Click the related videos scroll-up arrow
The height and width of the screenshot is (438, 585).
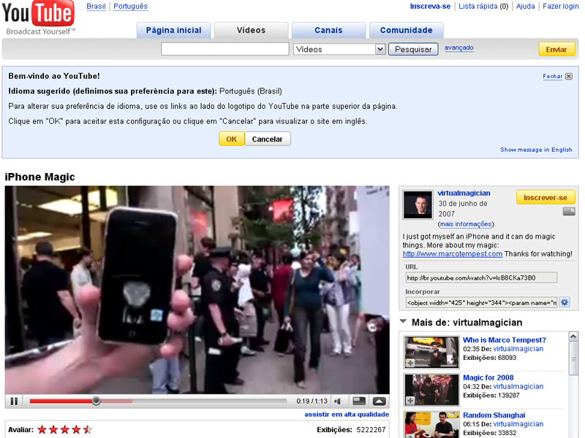click(x=573, y=337)
